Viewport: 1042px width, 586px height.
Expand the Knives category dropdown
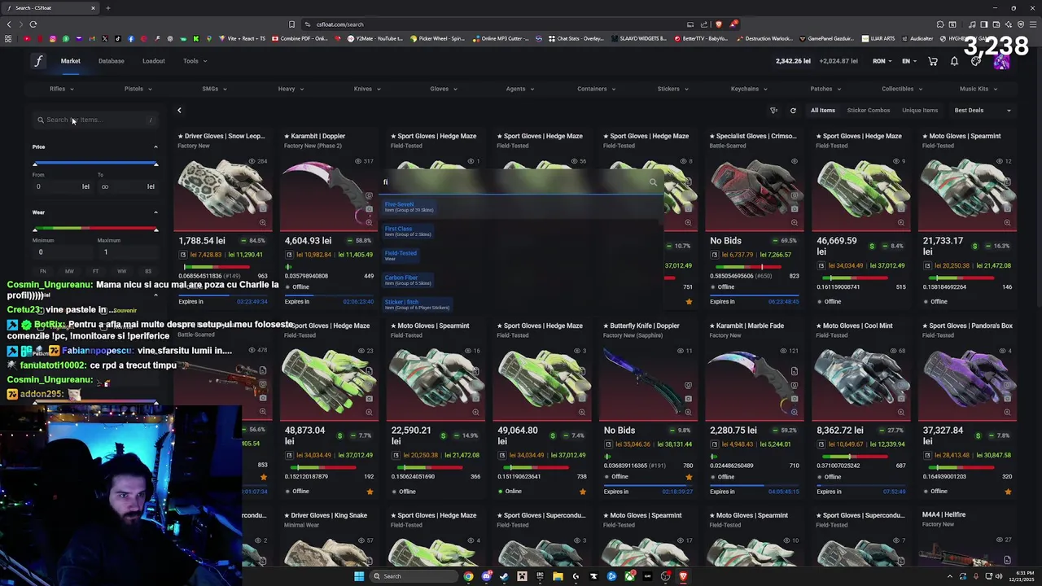tap(366, 89)
